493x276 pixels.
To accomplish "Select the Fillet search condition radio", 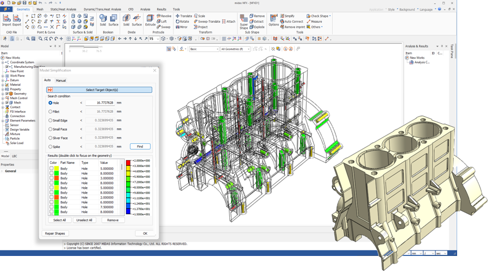I will [x=51, y=112].
